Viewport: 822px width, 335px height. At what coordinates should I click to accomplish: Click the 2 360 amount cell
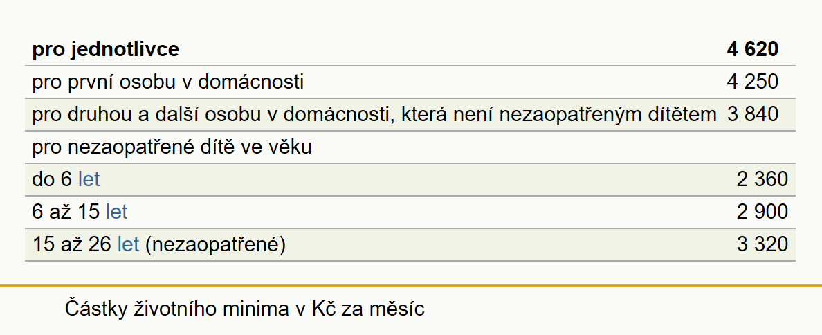pyautogui.click(x=762, y=179)
